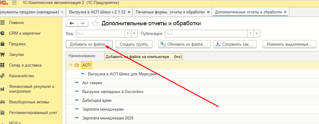The height and width of the screenshot is (124, 319).
Task: Open Регламентированный учет section
Action: (33, 112)
